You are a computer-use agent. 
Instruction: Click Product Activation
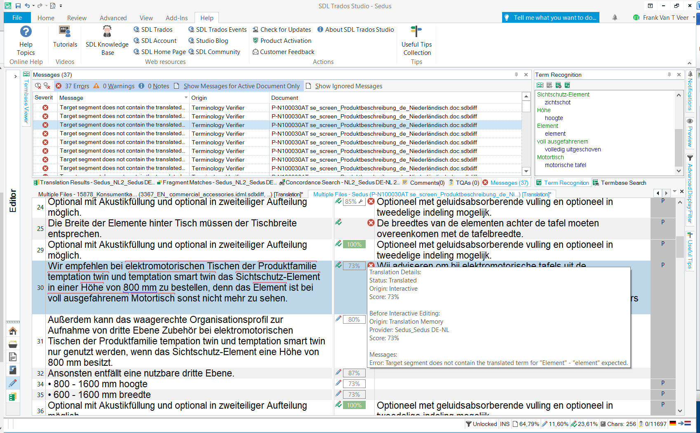(282, 41)
